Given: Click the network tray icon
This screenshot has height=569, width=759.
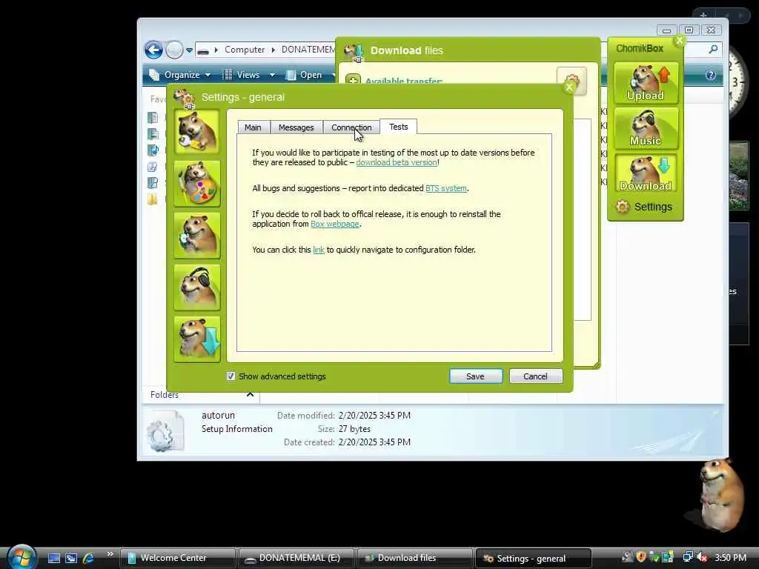Looking at the screenshot, I should (x=688, y=557).
